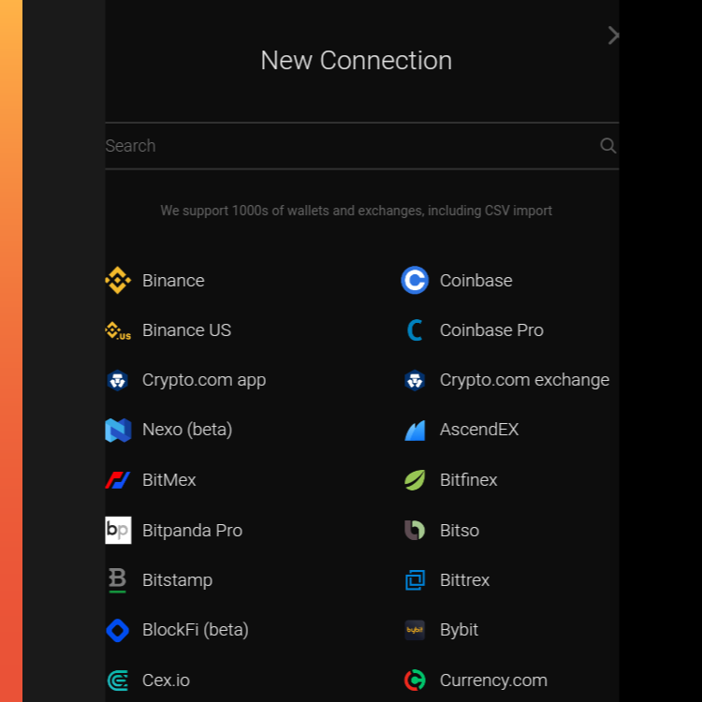Click the Nexo logo icon

[x=118, y=430]
